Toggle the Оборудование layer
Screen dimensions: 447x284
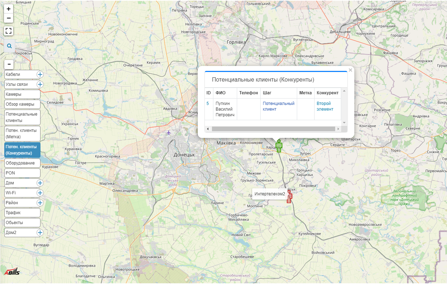22,163
